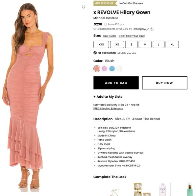This screenshot has height=196, width=196.
Task: Click Can't Find Your Size link
Action: click(132, 36)
